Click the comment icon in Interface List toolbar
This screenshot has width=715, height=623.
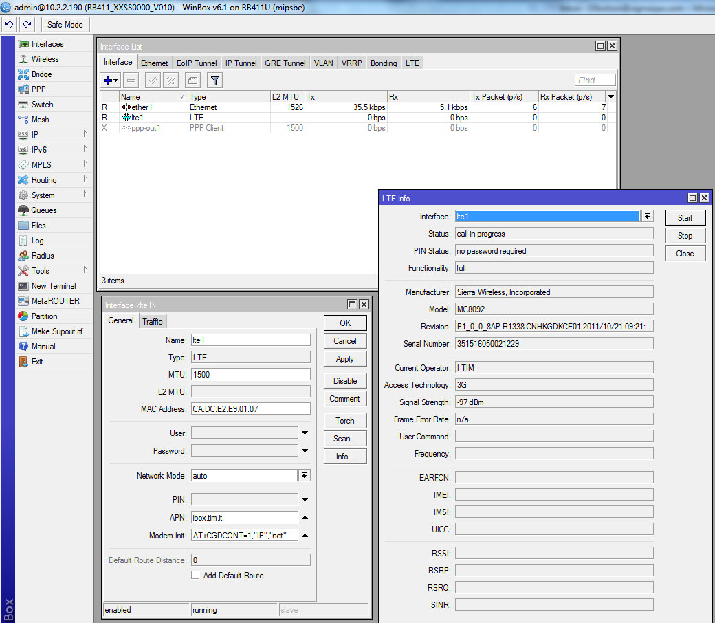(193, 80)
